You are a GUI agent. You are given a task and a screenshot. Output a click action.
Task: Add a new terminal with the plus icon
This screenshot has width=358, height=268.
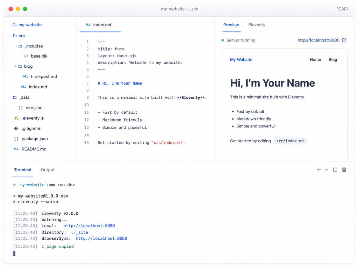click(x=319, y=170)
